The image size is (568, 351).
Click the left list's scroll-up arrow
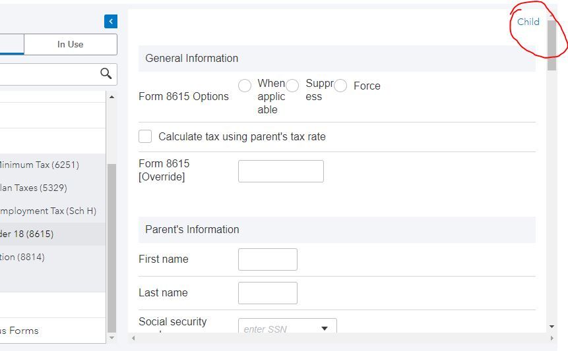click(111, 97)
